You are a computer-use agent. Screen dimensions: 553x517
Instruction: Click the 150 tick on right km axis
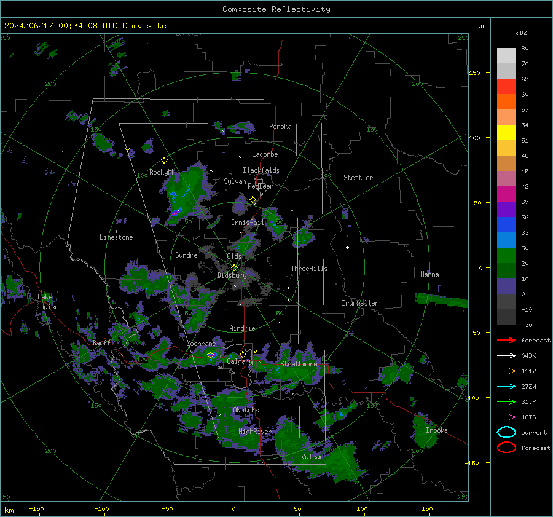(x=475, y=73)
